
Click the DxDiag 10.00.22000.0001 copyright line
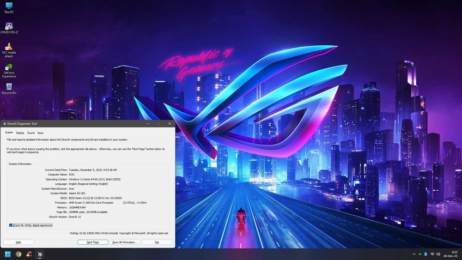click(119, 233)
